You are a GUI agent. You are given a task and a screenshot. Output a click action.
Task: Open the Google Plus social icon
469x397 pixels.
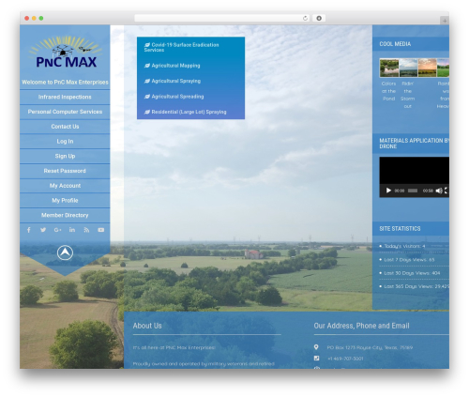click(57, 230)
